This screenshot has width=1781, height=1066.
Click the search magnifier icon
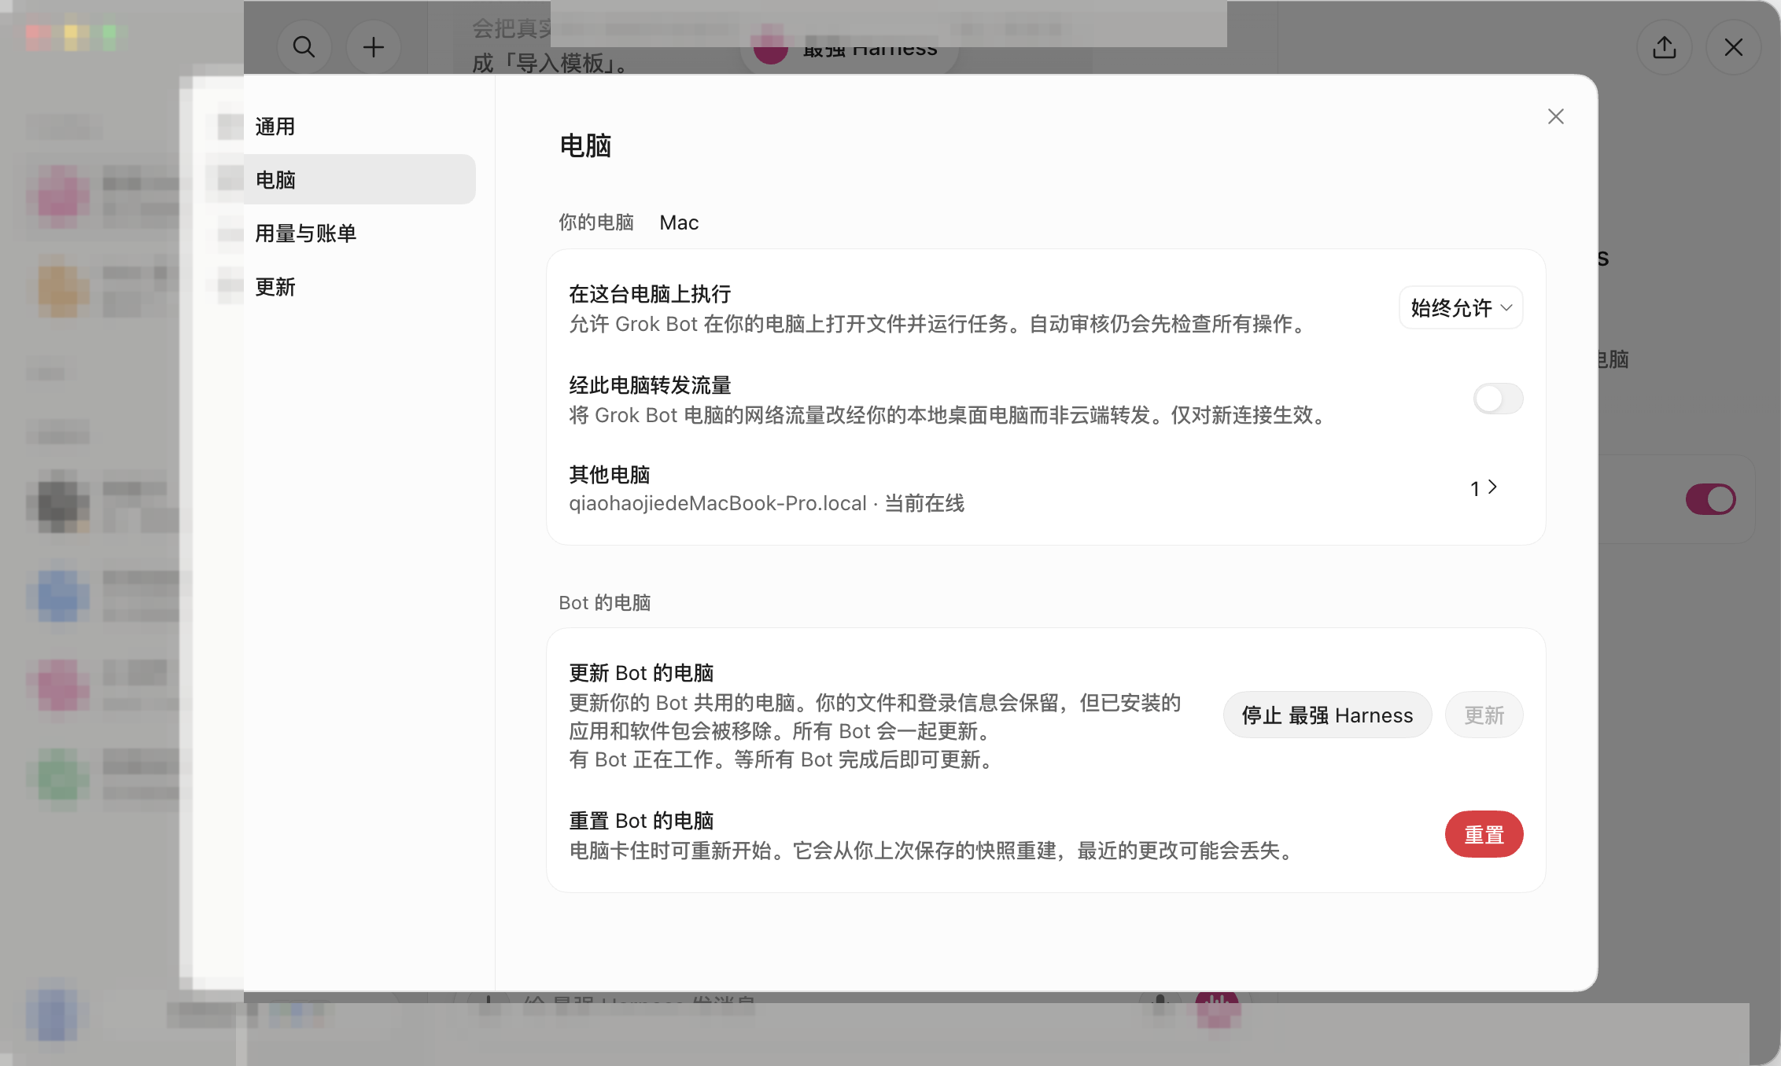pyautogui.click(x=304, y=47)
